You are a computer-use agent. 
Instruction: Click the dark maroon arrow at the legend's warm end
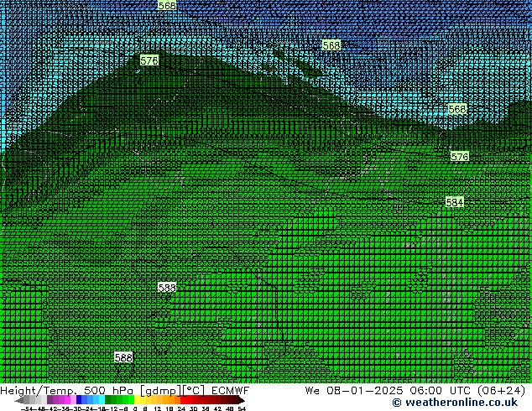pyautogui.click(x=241, y=400)
